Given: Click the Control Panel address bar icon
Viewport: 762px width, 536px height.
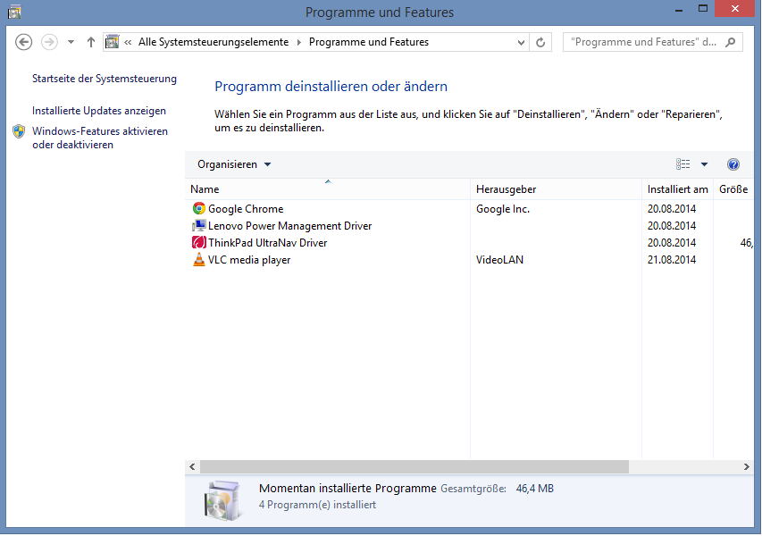Looking at the screenshot, I should [113, 42].
